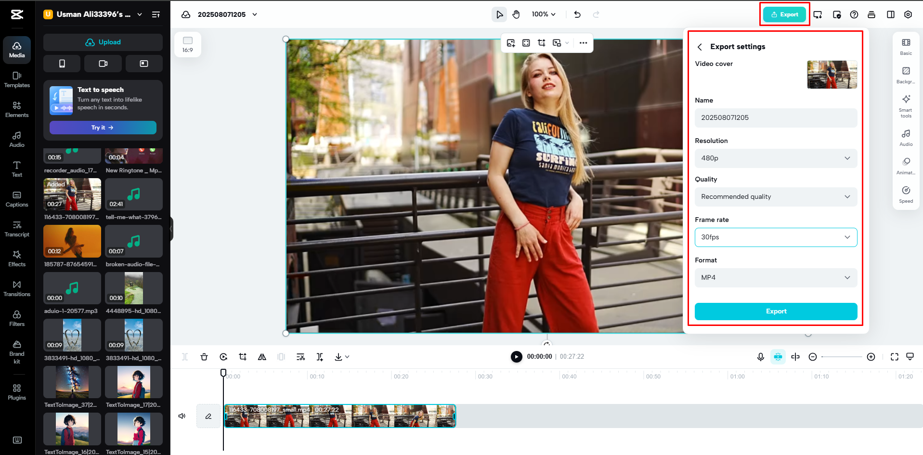The height and width of the screenshot is (455, 923).
Task: Expand the Frame rate dropdown set to 30fps
Action: [x=775, y=237]
